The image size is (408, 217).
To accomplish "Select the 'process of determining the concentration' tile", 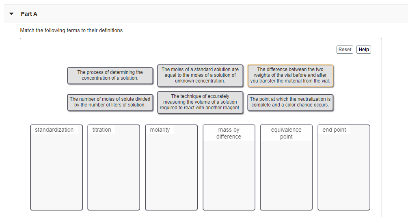I will (x=110, y=76).
